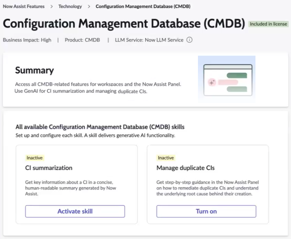Click the page title Configuration Management Database (CMDB)

(124, 24)
